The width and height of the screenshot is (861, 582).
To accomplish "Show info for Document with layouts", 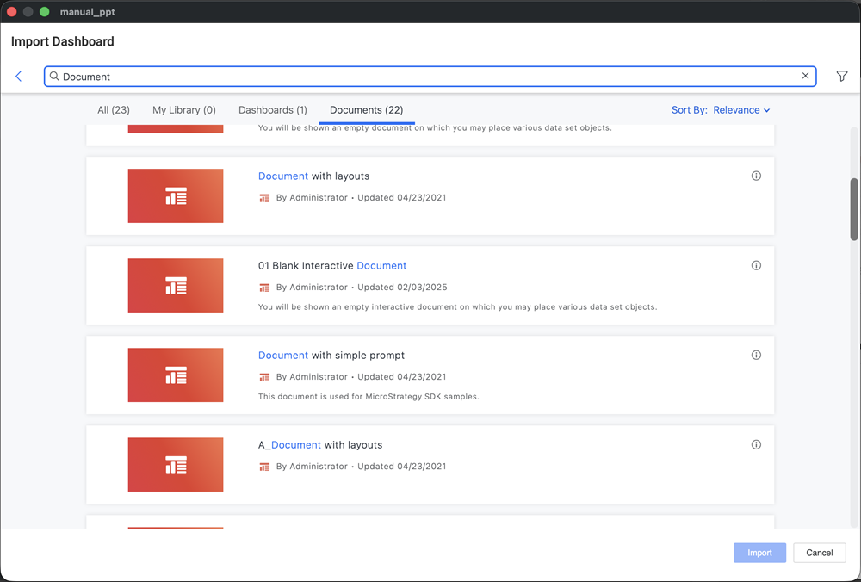I will click(x=756, y=176).
